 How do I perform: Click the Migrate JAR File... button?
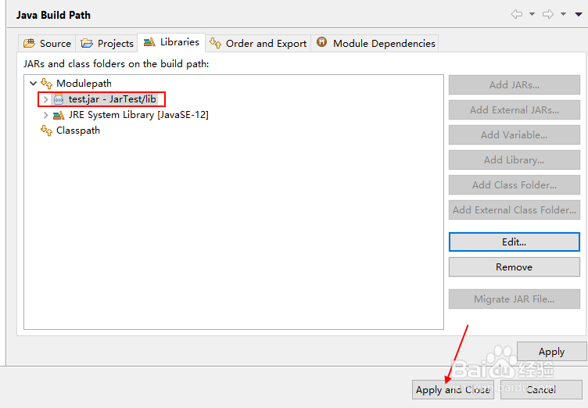point(514,299)
